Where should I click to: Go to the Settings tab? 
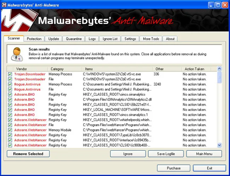pos(130,39)
